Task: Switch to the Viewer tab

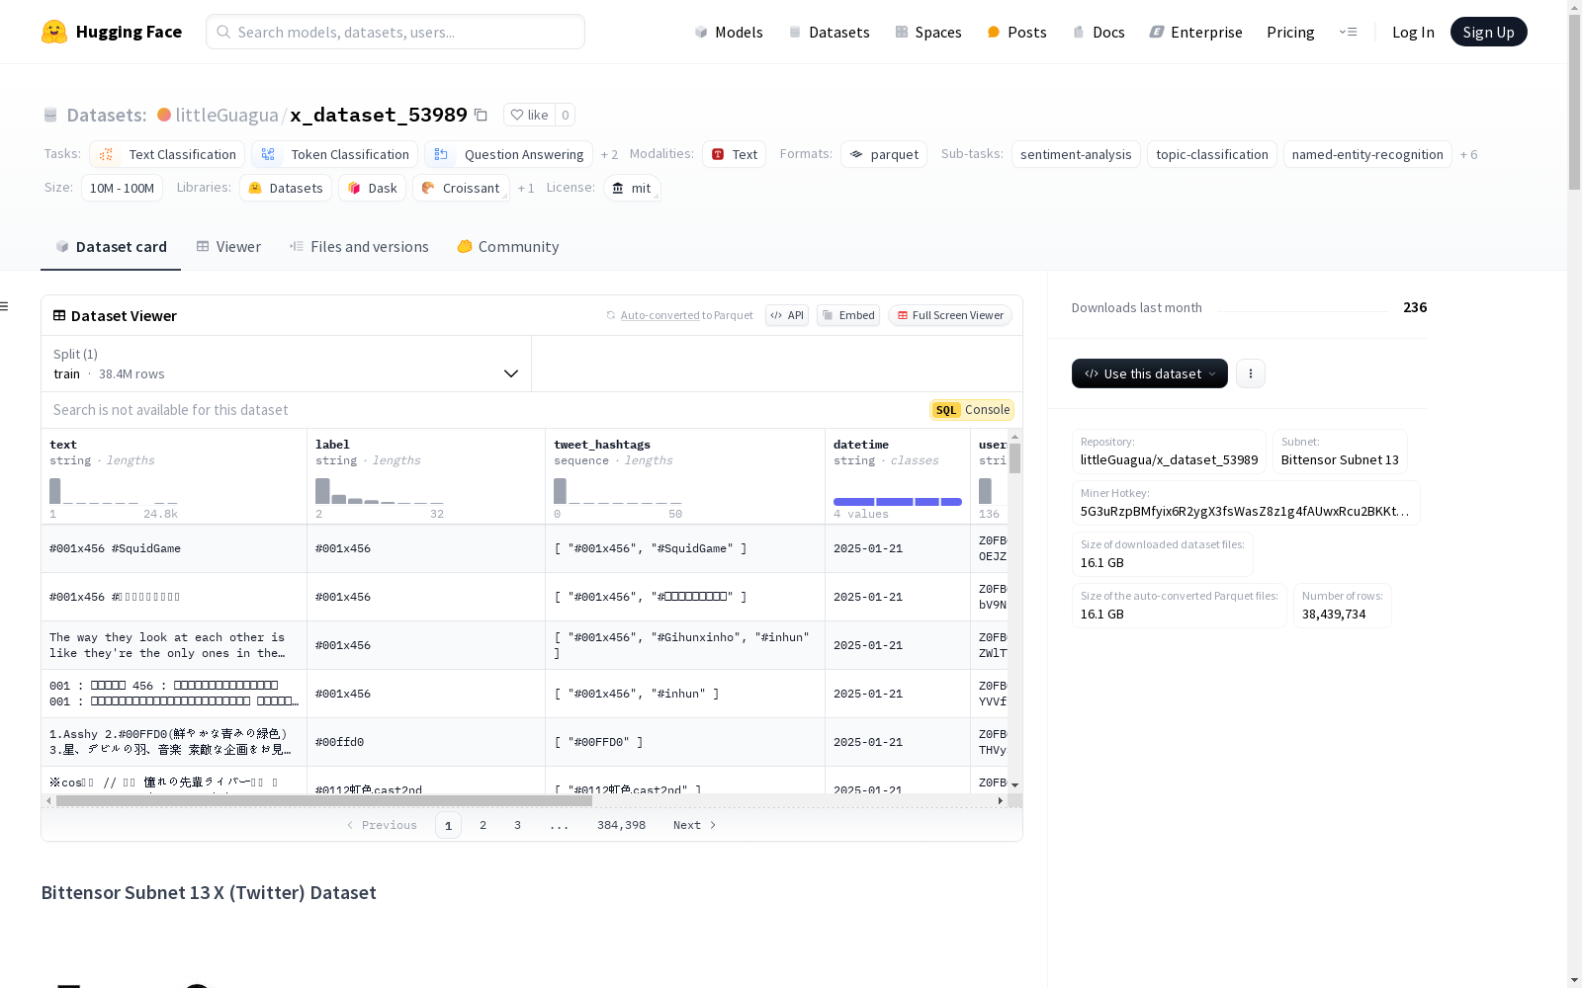Action: click(x=228, y=247)
